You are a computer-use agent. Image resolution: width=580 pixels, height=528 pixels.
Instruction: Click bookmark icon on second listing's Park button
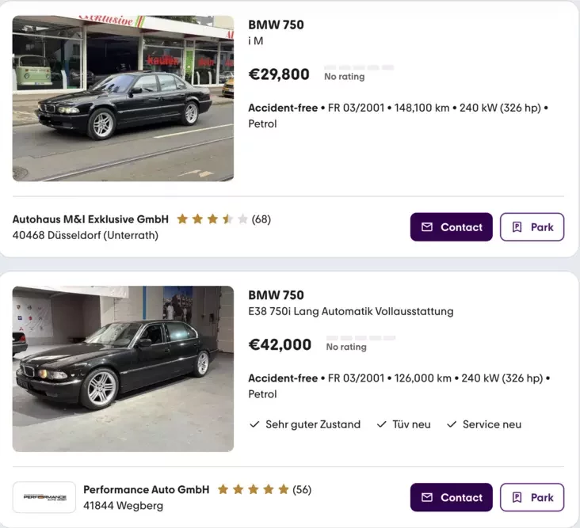click(x=517, y=498)
